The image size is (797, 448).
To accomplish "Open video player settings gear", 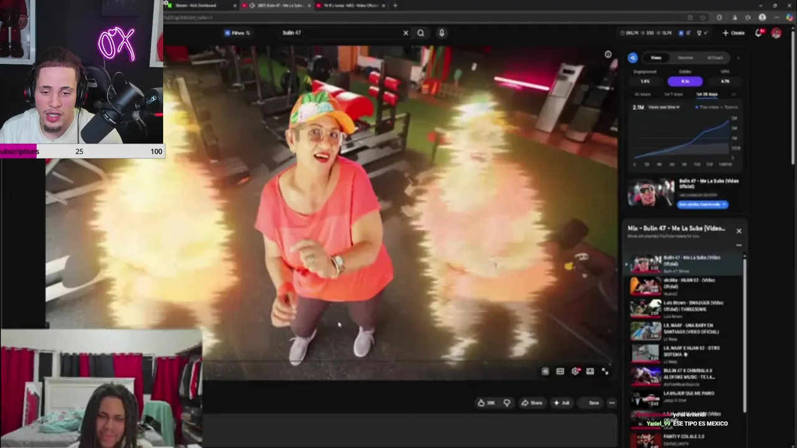I will (x=575, y=371).
